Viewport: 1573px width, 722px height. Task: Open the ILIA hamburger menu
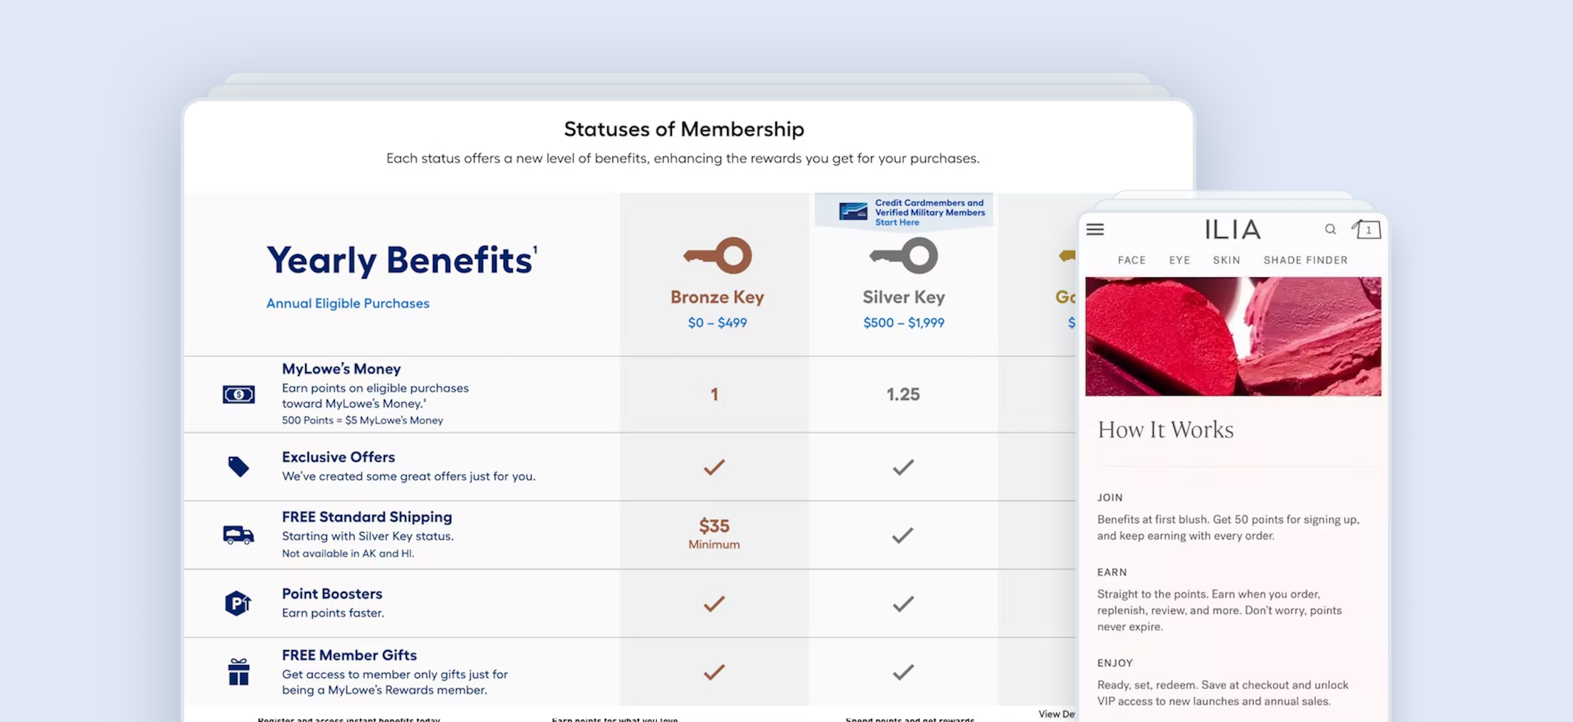1095,229
